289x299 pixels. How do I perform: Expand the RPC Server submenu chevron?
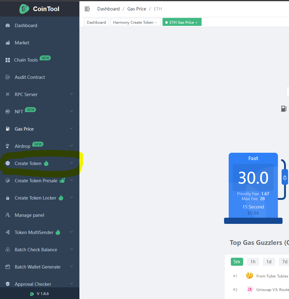71,94
